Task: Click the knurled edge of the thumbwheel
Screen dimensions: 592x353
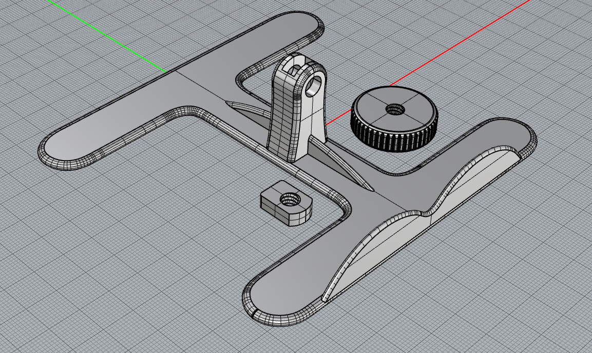Action: (390, 141)
